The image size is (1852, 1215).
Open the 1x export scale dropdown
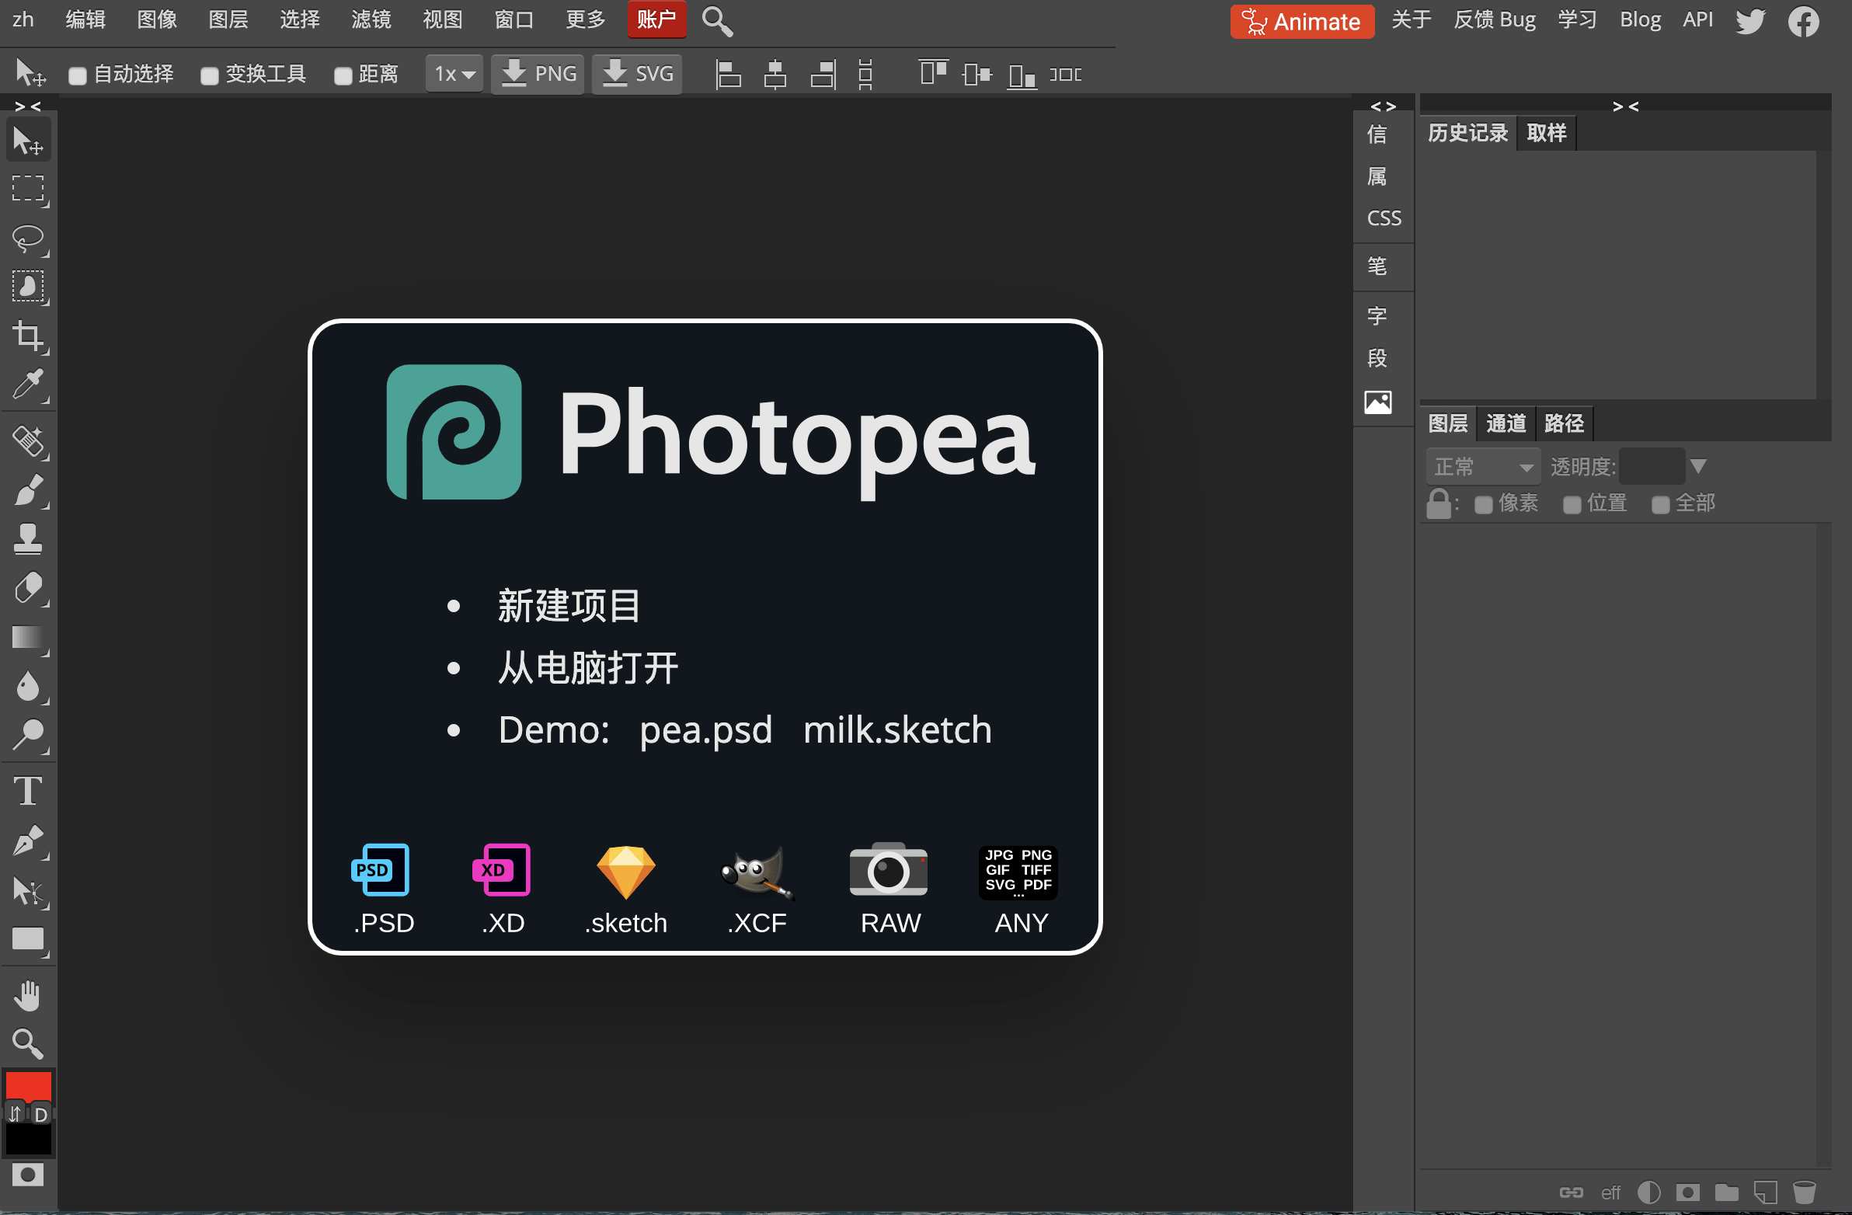pyautogui.click(x=454, y=74)
